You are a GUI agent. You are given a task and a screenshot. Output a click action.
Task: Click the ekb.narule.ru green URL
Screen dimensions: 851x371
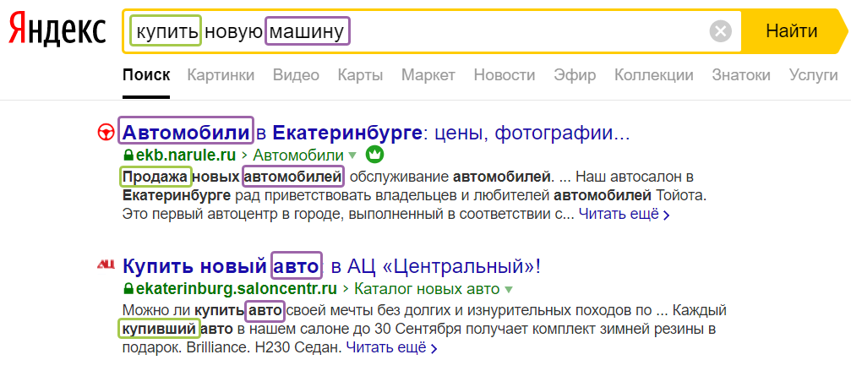point(179,155)
